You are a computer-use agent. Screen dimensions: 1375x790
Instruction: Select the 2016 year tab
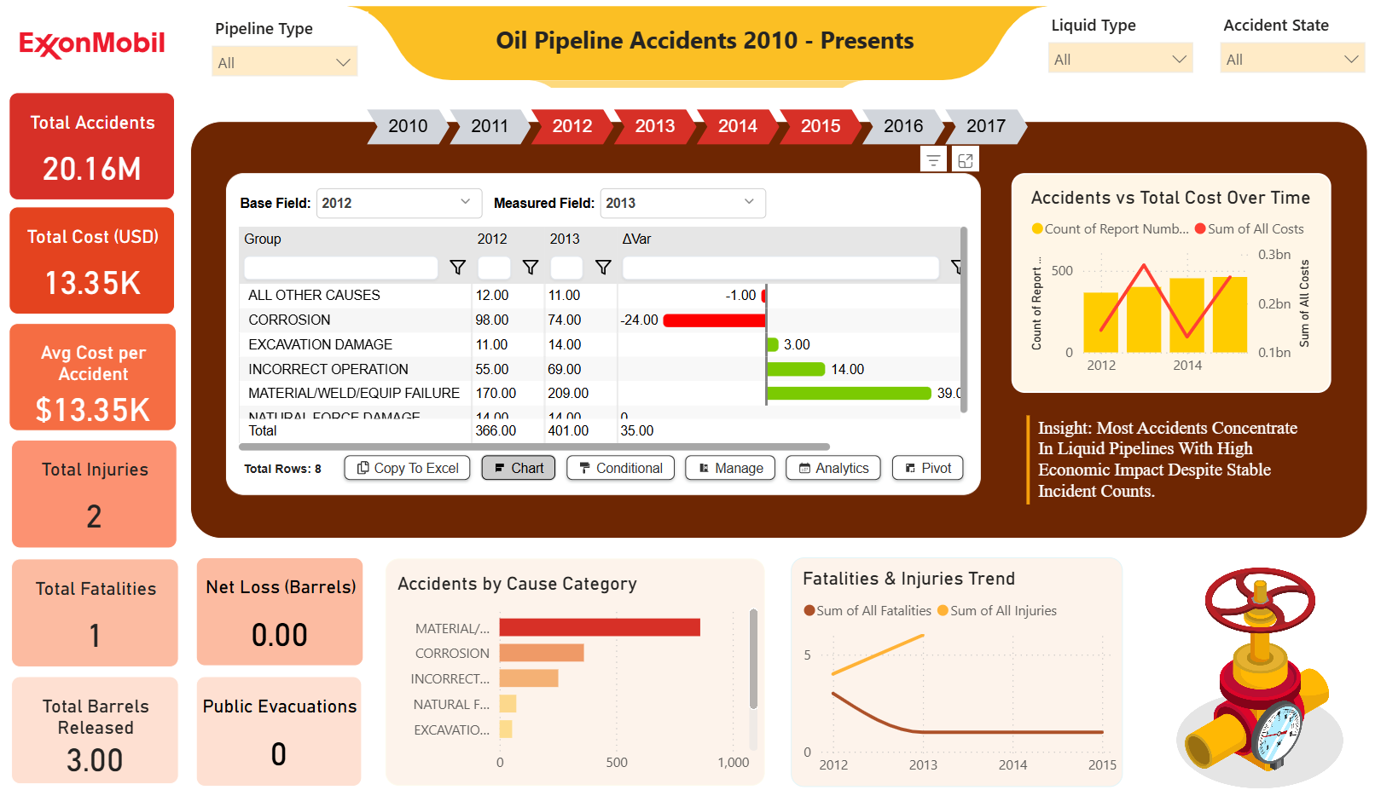[903, 126]
